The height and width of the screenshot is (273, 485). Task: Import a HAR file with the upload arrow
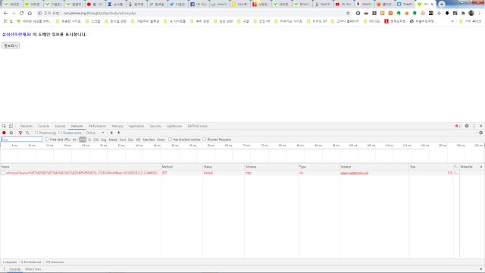tap(111, 133)
